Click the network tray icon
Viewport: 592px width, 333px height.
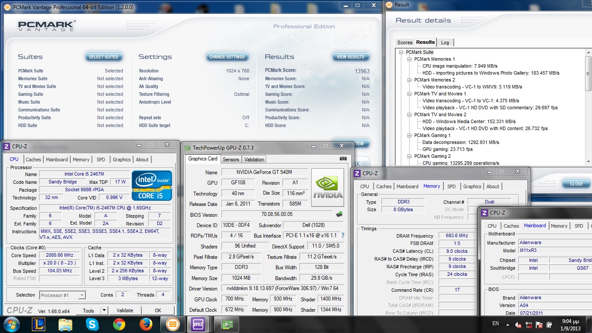[x=529, y=324]
